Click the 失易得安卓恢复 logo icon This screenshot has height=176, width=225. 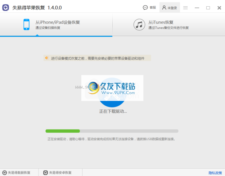(46, 173)
